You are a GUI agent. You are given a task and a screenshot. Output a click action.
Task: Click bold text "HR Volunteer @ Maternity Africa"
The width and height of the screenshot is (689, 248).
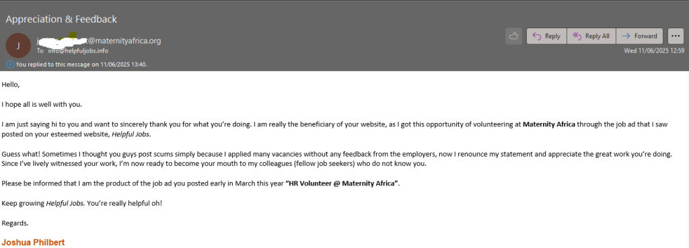[342, 184]
